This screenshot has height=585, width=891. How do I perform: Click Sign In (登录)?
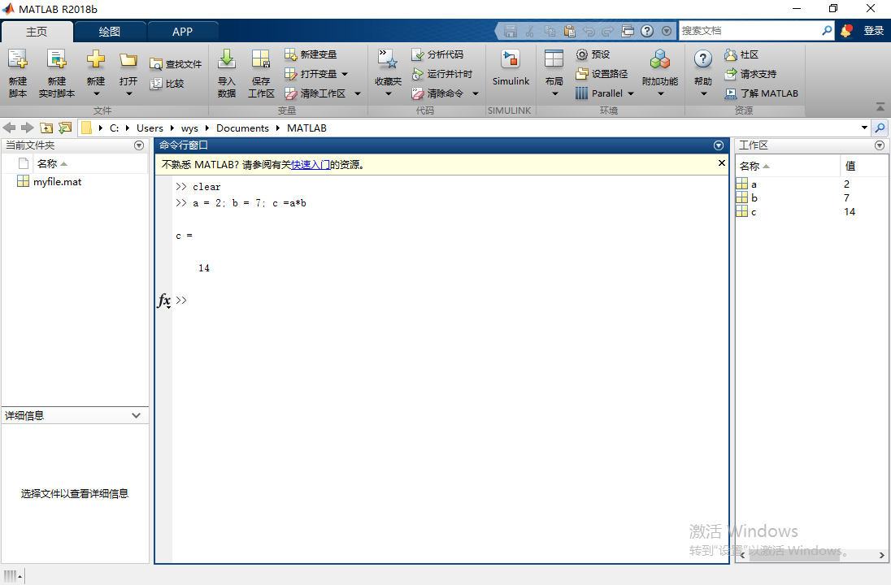(873, 31)
